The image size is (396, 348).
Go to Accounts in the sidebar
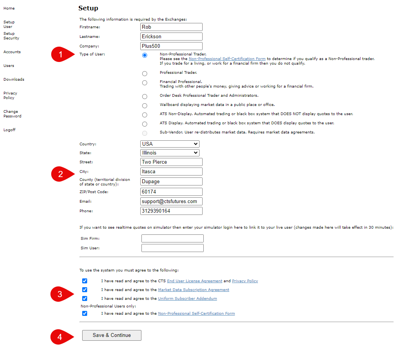coord(12,52)
